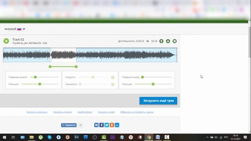Screen dimensions: 251x141
Task: Open the РУССКИЙ language dropdown
Action: pyautogui.click(x=15, y=29)
